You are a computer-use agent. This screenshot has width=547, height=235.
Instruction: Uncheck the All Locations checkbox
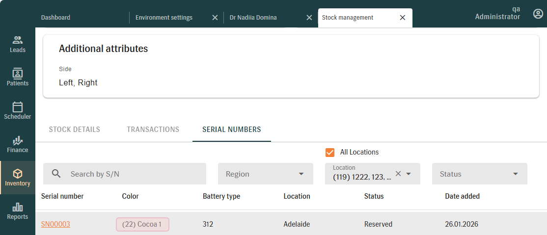[x=330, y=152]
